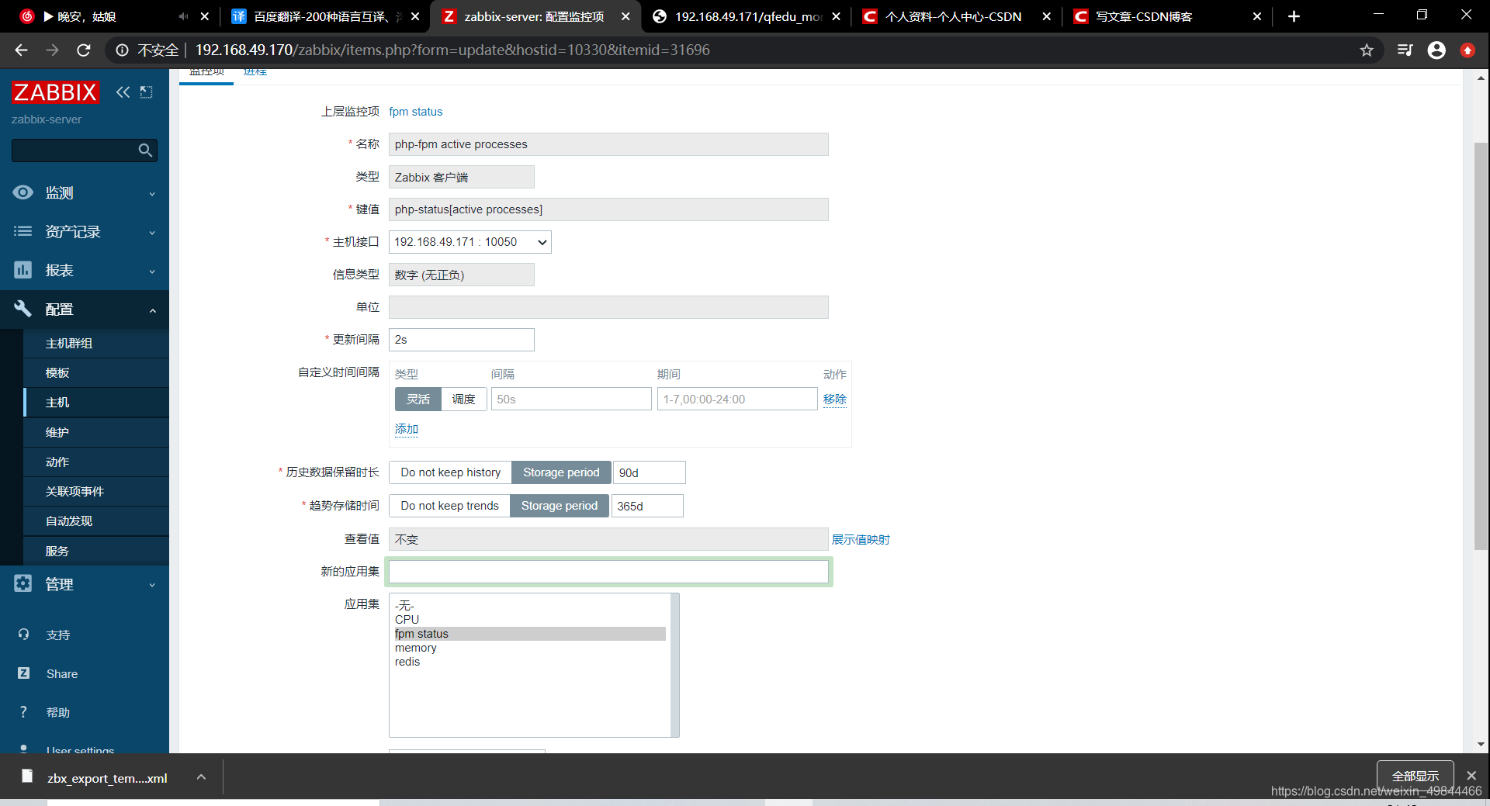Click the 支持 headset icon
Screen dimensions: 1490x806
23,635
